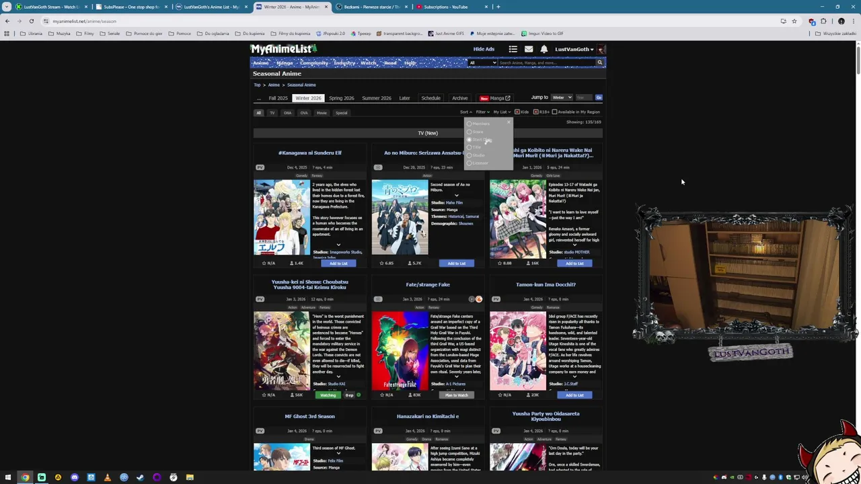Open the anime list icon in the header
This screenshot has height=484, width=861.
[x=513, y=49]
